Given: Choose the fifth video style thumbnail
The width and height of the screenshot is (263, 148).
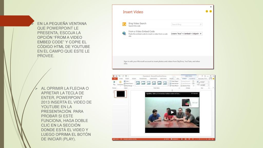Looking at the screenshot, I should pyautogui.click(x=159, y=83).
